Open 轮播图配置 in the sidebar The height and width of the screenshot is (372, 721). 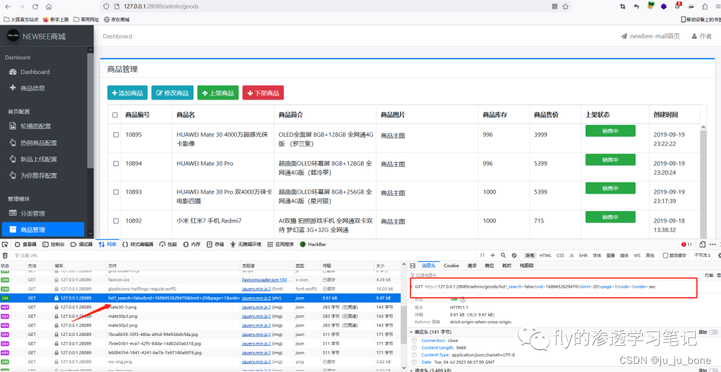tap(30, 126)
